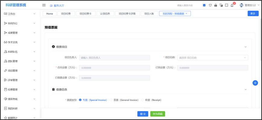
Task: Open the notification bell icon
Action: pyautogui.click(x=232, y=5)
